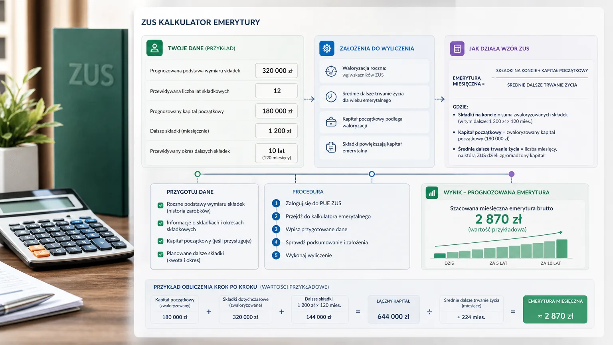Screen dimensions: 613x345
Task: Click the SKŁADKI NA KONCIE + KAPITAŁ POCZĄTKOWY numerator
Action: [x=542, y=71]
